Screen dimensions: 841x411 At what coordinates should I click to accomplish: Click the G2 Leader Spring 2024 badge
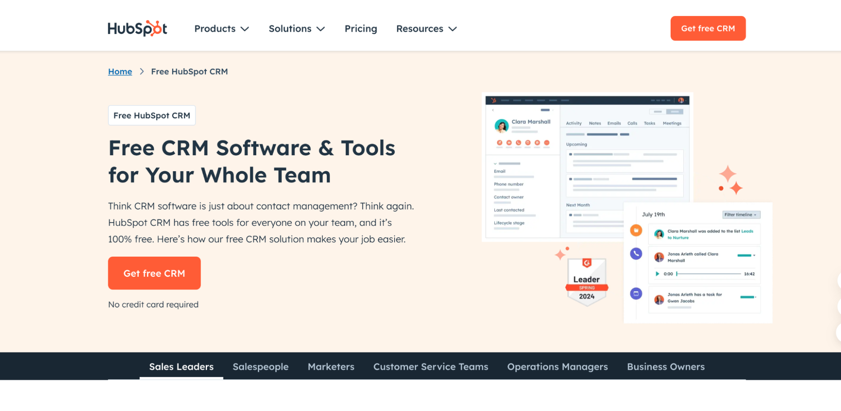[x=586, y=282]
